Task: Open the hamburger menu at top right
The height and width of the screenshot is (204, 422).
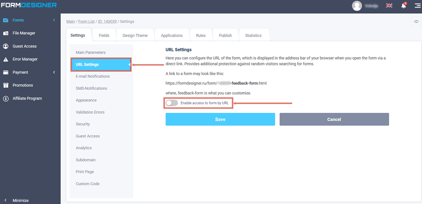Action: 417,6
